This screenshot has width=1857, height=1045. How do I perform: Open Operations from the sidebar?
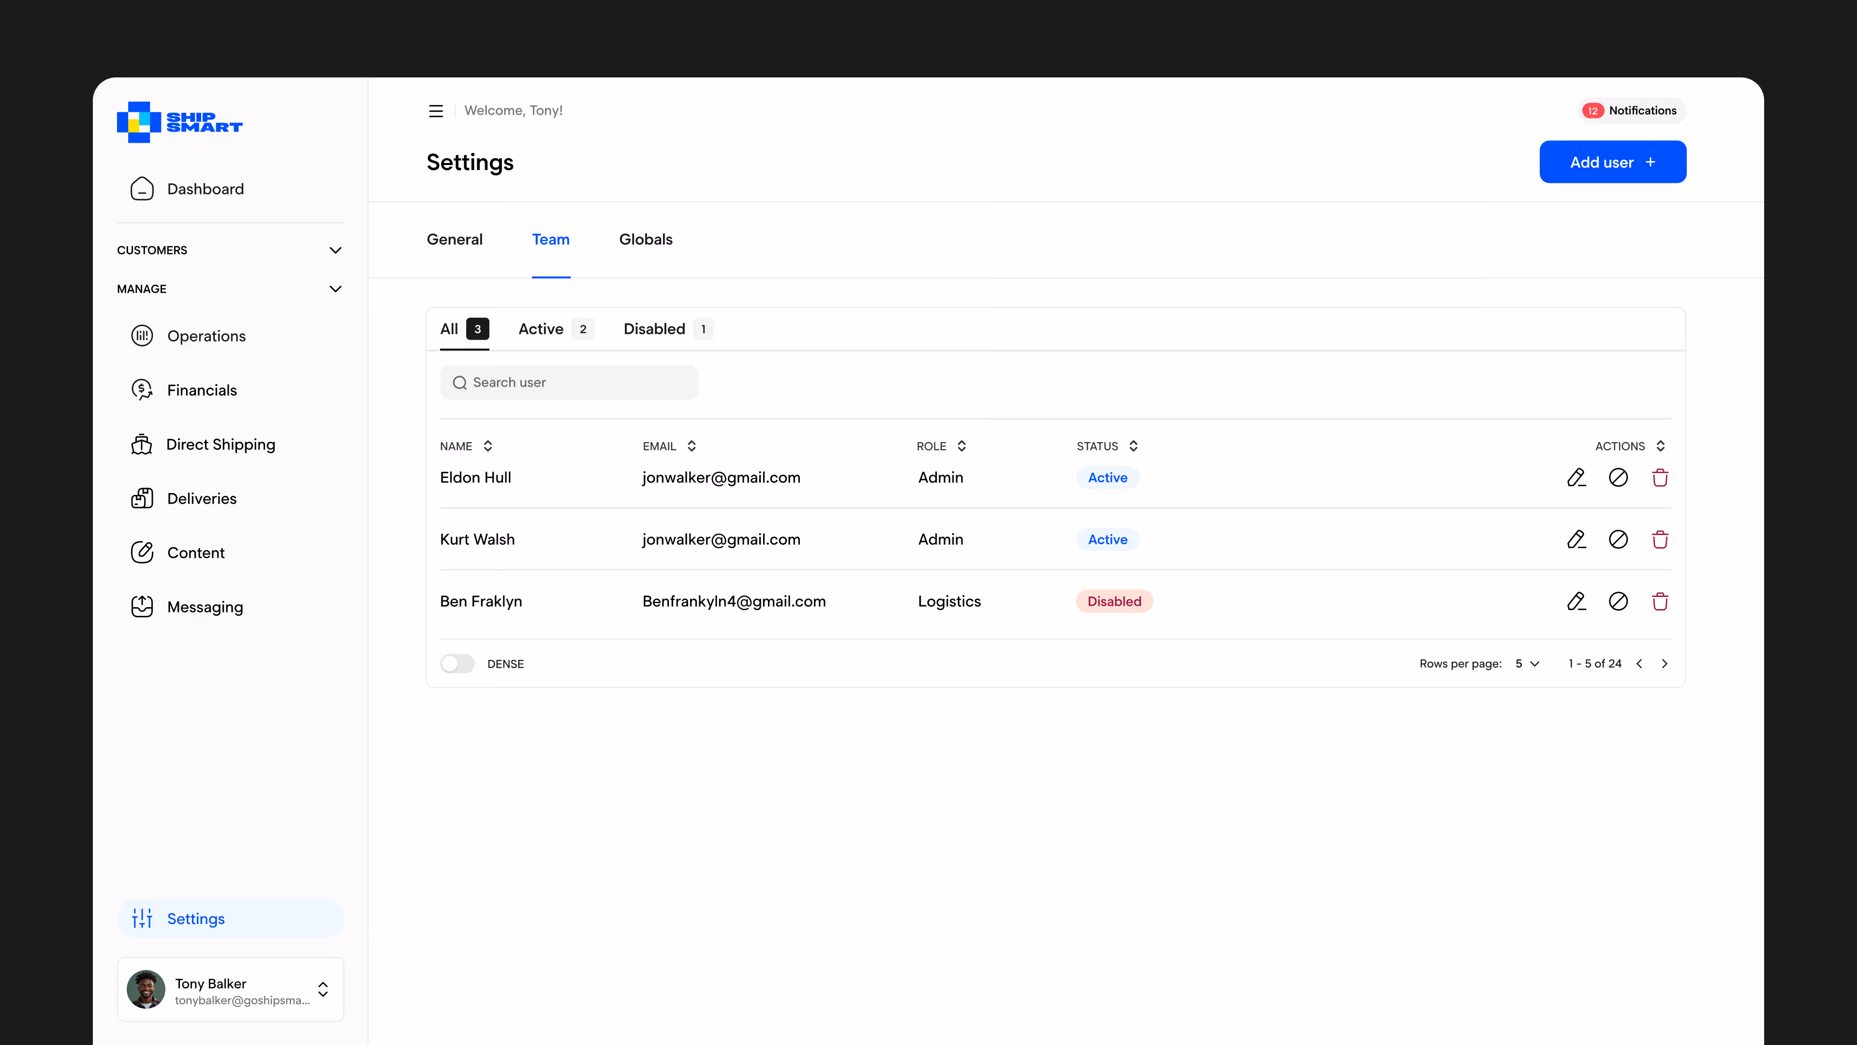pyautogui.click(x=206, y=336)
